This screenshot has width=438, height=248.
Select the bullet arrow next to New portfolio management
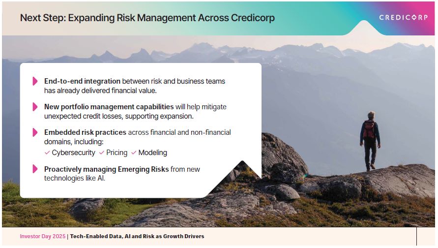point(35,107)
